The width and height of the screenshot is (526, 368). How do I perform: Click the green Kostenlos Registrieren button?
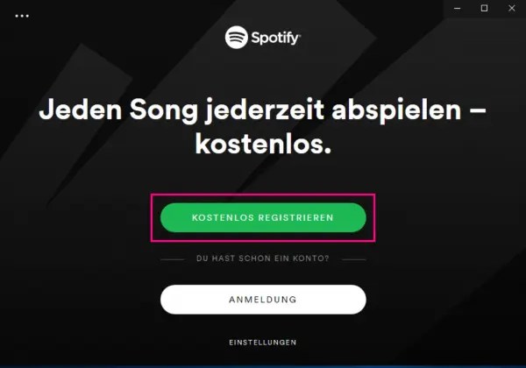(x=263, y=217)
